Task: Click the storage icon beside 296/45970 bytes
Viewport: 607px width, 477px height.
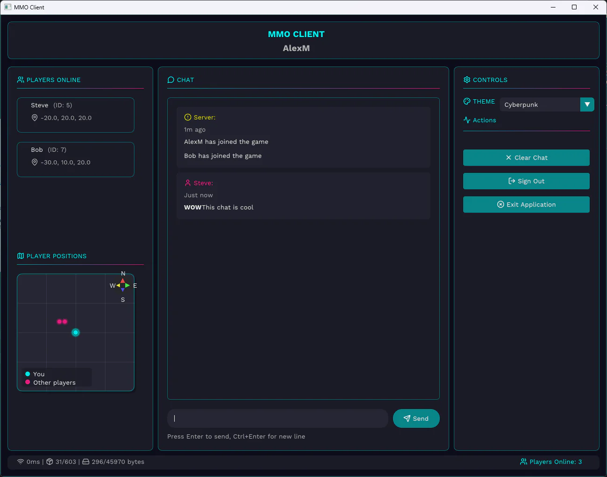Action: (x=85, y=462)
